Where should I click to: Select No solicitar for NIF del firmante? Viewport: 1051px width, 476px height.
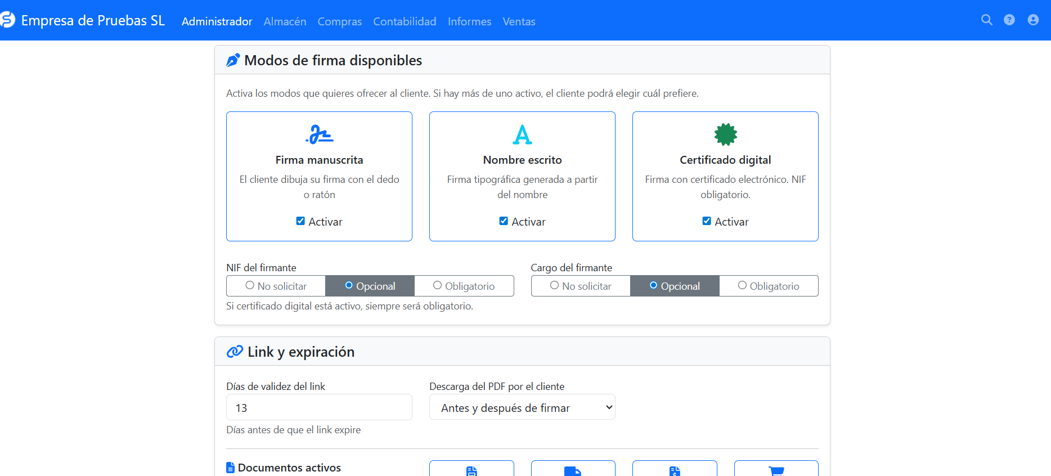point(276,286)
